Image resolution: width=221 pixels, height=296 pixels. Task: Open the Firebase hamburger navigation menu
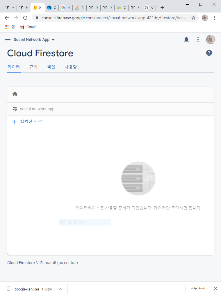[8, 39]
